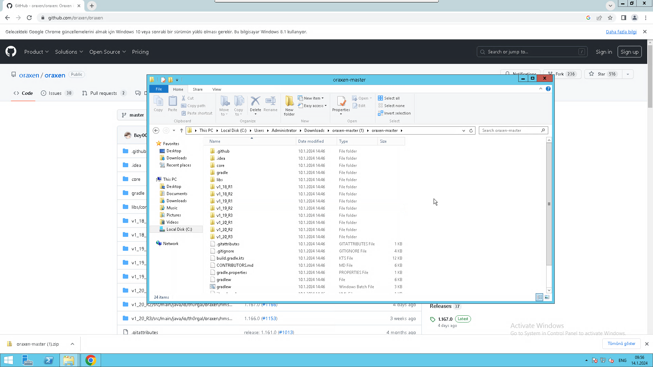Open the File menu in Explorer
This screenshot has width=653, height=367.
click(x=159, y=89)
